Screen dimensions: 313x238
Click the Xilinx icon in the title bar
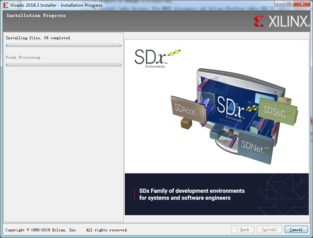[x=6, y=5]
